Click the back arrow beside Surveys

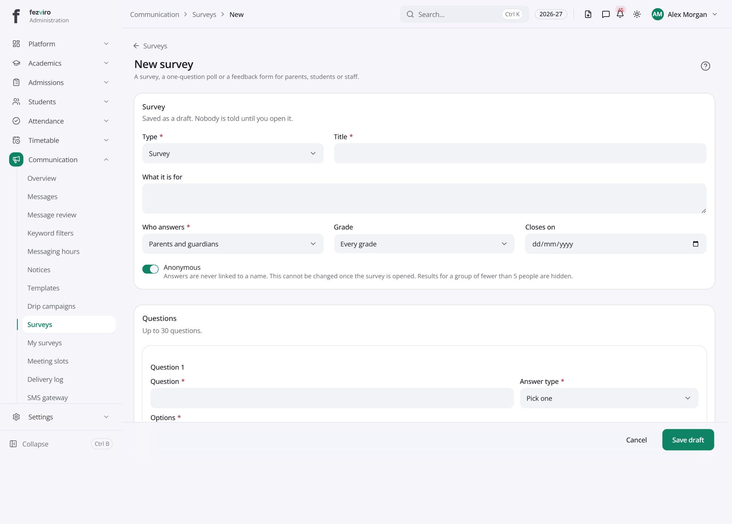click(136, 46)
